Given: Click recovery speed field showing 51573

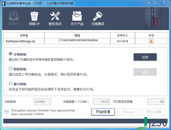Looking at the screenshot, I should coord(102,102).
